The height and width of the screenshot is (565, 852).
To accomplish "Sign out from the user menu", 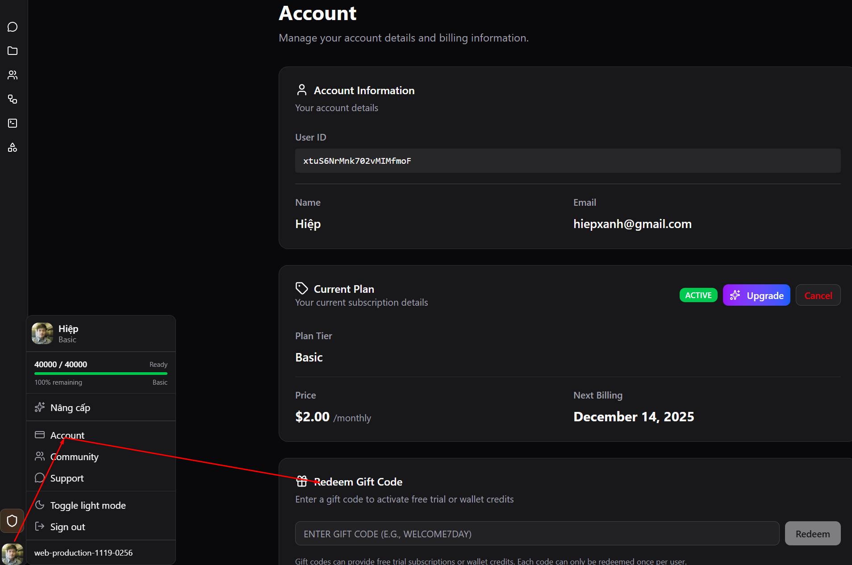I will pyautogui.click(x=101, y=527).
